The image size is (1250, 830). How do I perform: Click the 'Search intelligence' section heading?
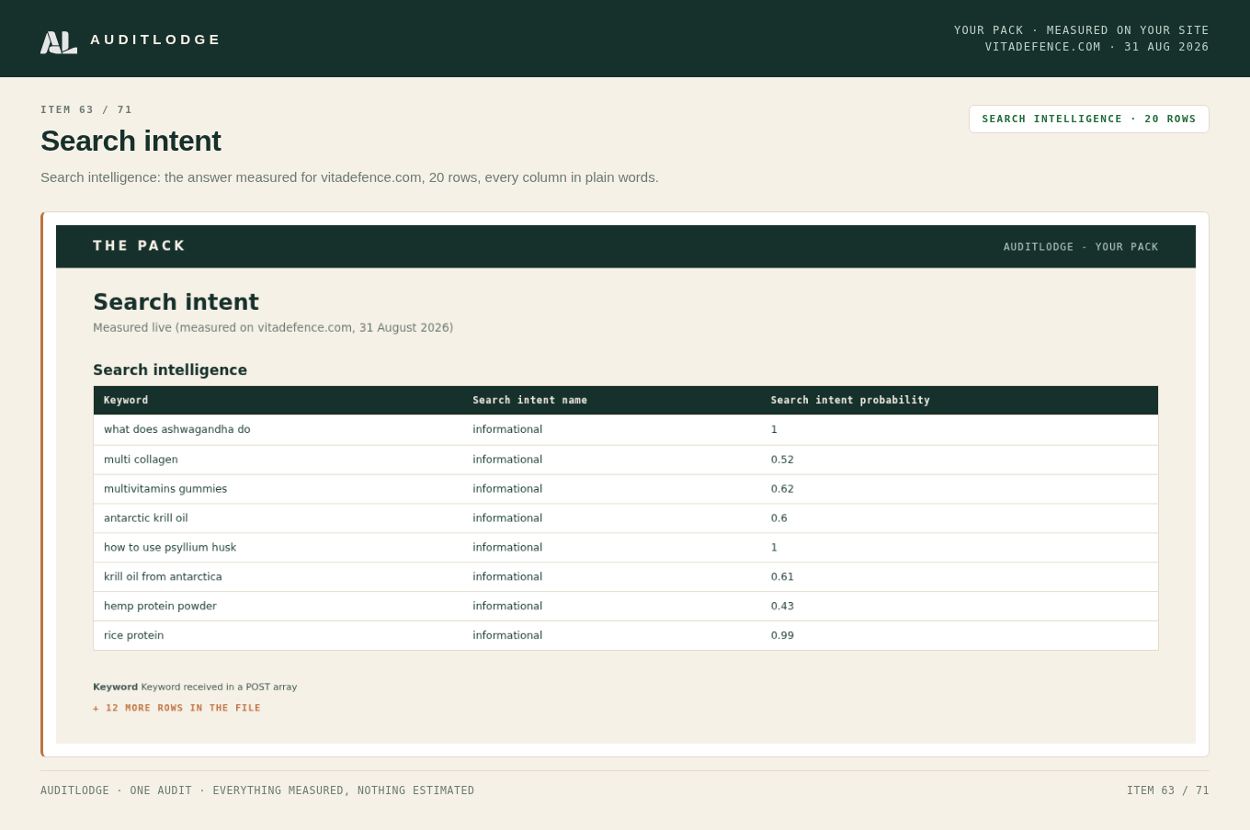[x=170, y=370]
